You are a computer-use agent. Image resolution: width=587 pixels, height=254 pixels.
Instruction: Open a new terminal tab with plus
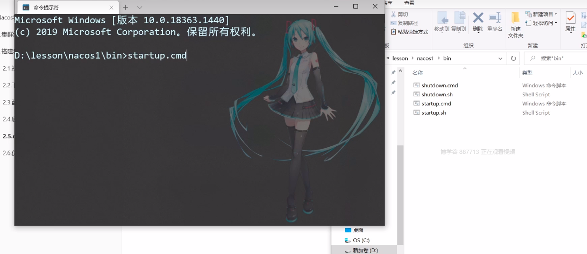pyautogui.click(x=125, y=7)
